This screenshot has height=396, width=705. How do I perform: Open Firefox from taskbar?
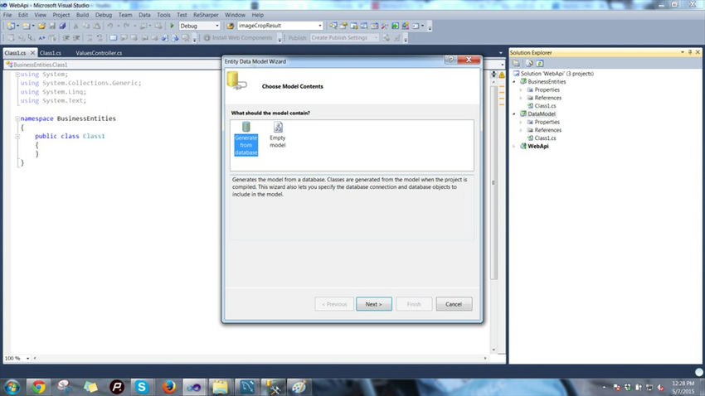tap(168, 387)
